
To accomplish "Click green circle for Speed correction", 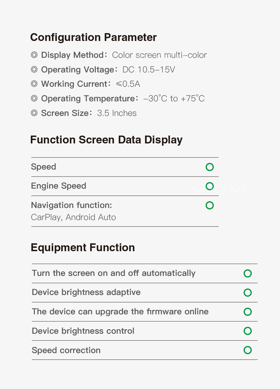I will [x=248, y=350].
